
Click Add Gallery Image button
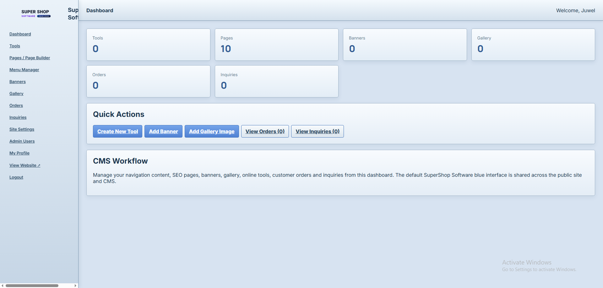pos(212,131)
